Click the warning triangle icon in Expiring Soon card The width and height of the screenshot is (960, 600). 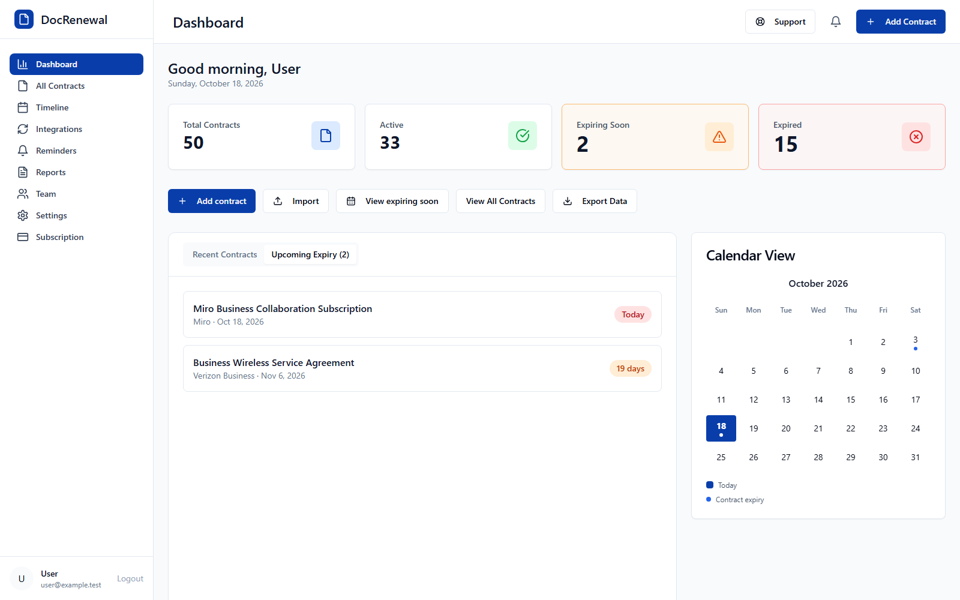(x=719, y=137)
